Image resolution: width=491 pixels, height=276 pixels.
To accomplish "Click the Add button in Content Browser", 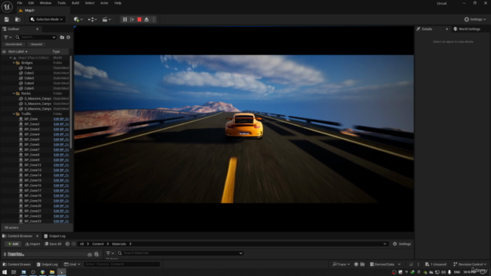I will coord(13,244).
